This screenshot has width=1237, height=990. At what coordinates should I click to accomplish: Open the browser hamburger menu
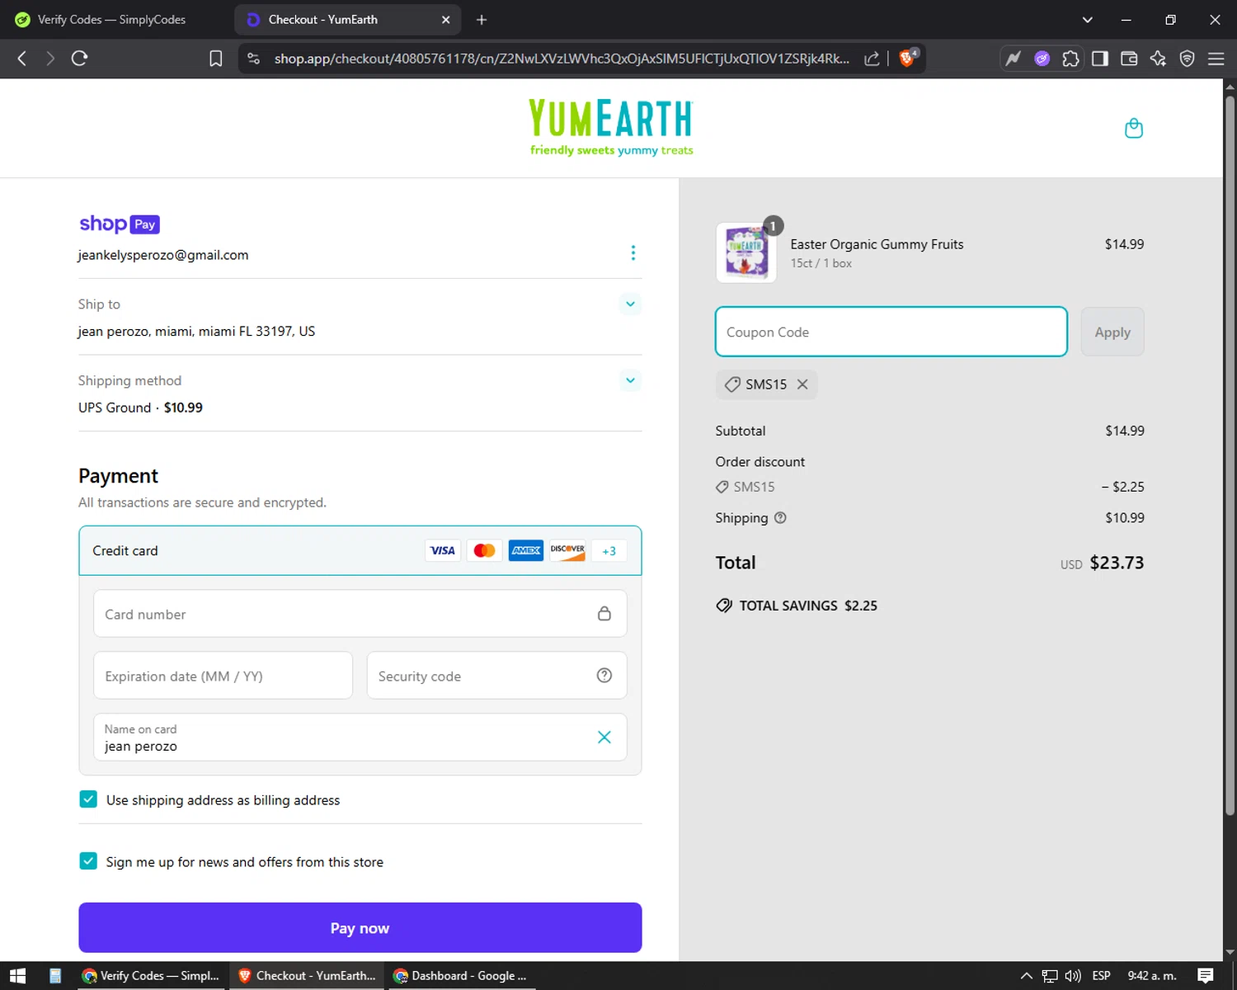tap(1216, 58)
